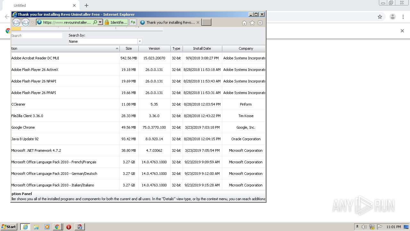Screen dimensions: 410x231
Task: Select Office Language Pack French/Français row
Action: pyautogui.click(x=138, y=162)
